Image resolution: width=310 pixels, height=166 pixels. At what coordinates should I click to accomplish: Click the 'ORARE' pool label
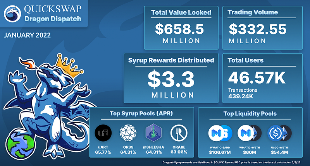[179, 147]
